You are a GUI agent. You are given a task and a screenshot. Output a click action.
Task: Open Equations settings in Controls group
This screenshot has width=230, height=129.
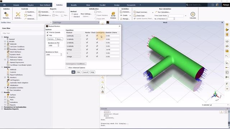click(x=30, y=12)
